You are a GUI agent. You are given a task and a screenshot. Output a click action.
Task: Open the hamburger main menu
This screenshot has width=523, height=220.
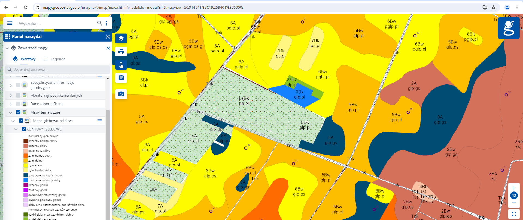10,23
